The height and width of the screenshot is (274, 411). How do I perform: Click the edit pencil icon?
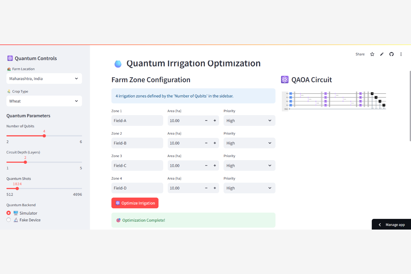click(x=382, y=54)
